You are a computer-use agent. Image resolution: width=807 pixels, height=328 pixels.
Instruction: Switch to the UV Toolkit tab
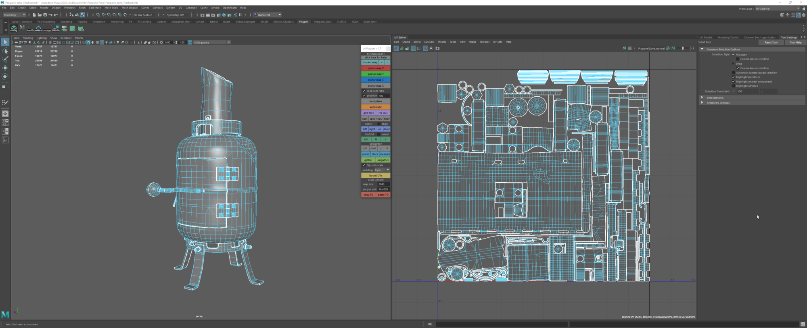706,37
